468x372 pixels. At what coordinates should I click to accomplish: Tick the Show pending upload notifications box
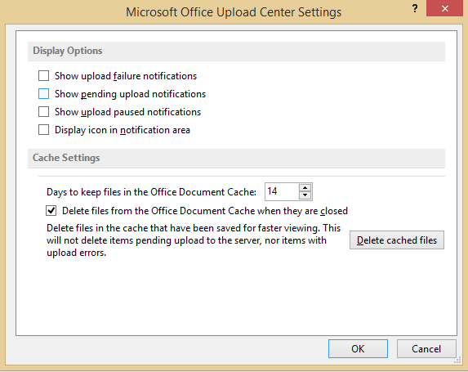43,94
